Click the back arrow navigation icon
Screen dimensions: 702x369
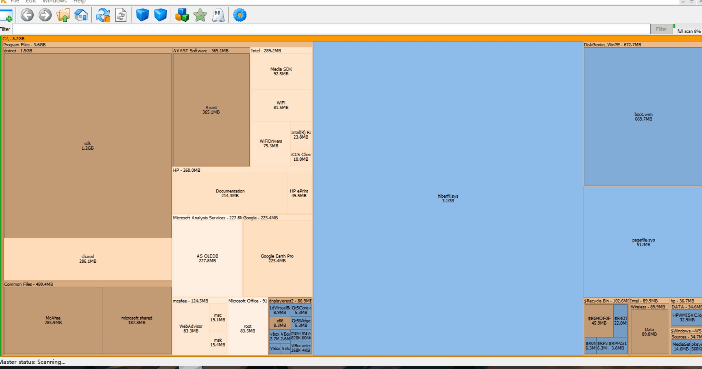point(27,15)
